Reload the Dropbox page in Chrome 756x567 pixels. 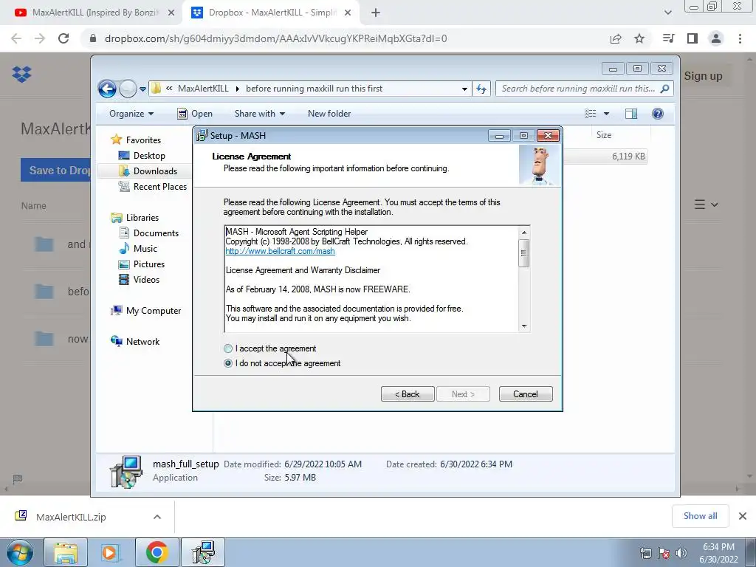(x=63, y=38)
